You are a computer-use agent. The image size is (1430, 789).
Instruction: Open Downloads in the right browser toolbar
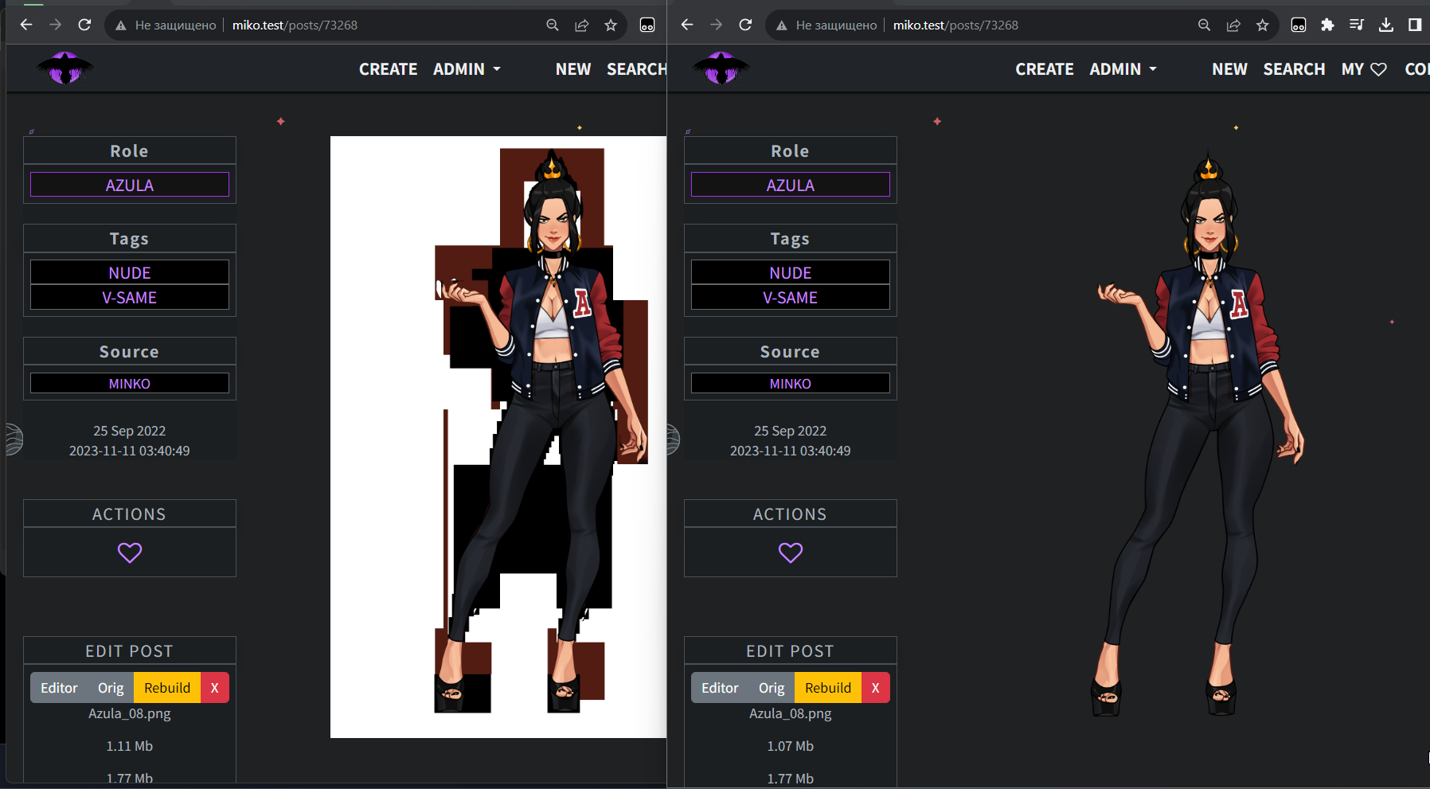pyautogui.click(x=1386, y=25)
